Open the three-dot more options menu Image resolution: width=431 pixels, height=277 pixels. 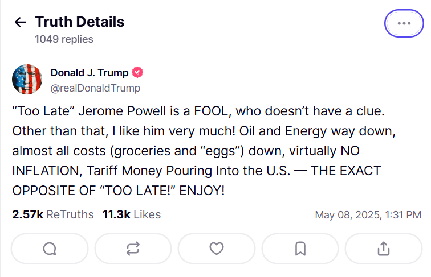[x=404, y=23]
